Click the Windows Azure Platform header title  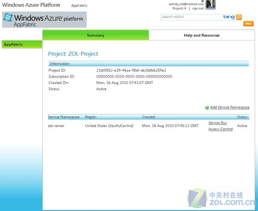[31, 5]
